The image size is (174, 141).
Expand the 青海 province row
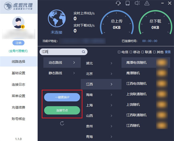(101, 137)
